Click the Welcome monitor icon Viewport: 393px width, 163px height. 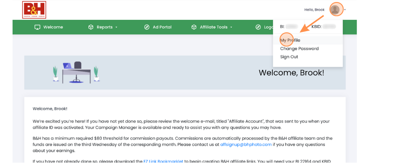37,27
